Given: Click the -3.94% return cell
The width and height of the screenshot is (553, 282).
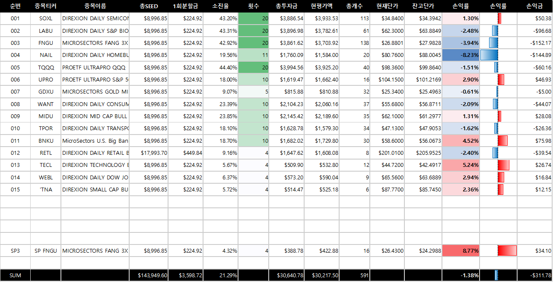Looking at the screenshot, I should coord(461,43).
